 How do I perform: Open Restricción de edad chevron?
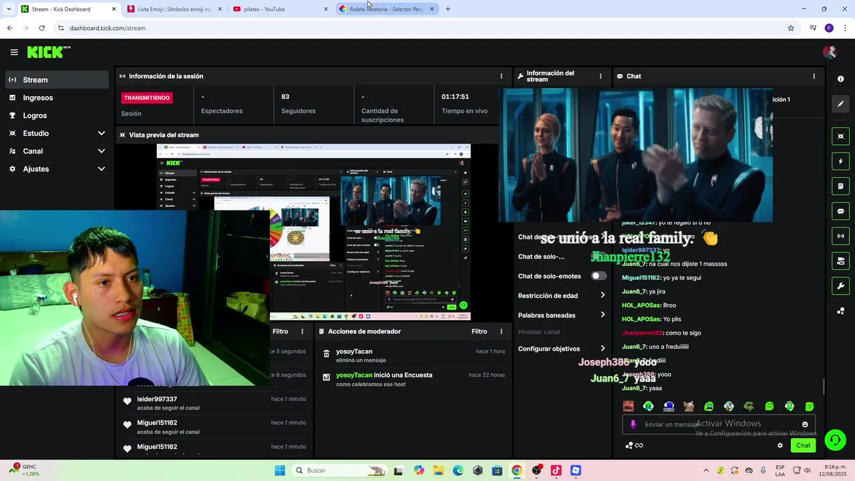pyautogui.click(x=603, y=295)
